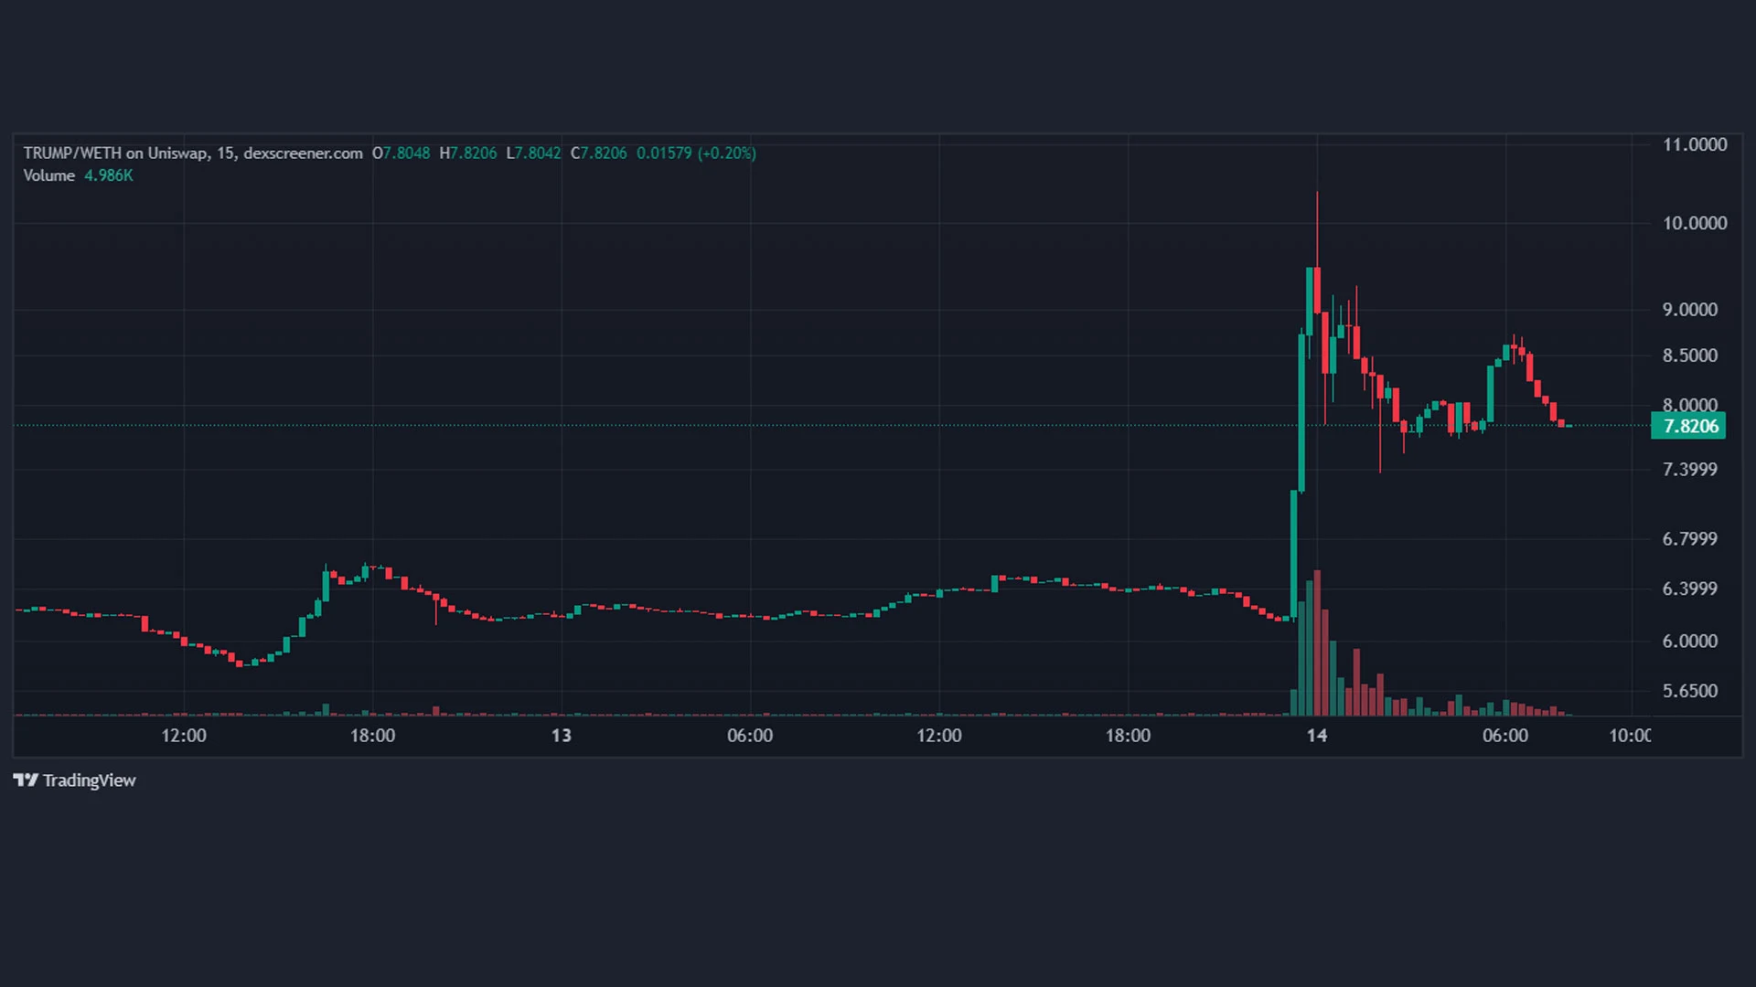Click the 10.0000 price axis label

[x=1694, y=223]
